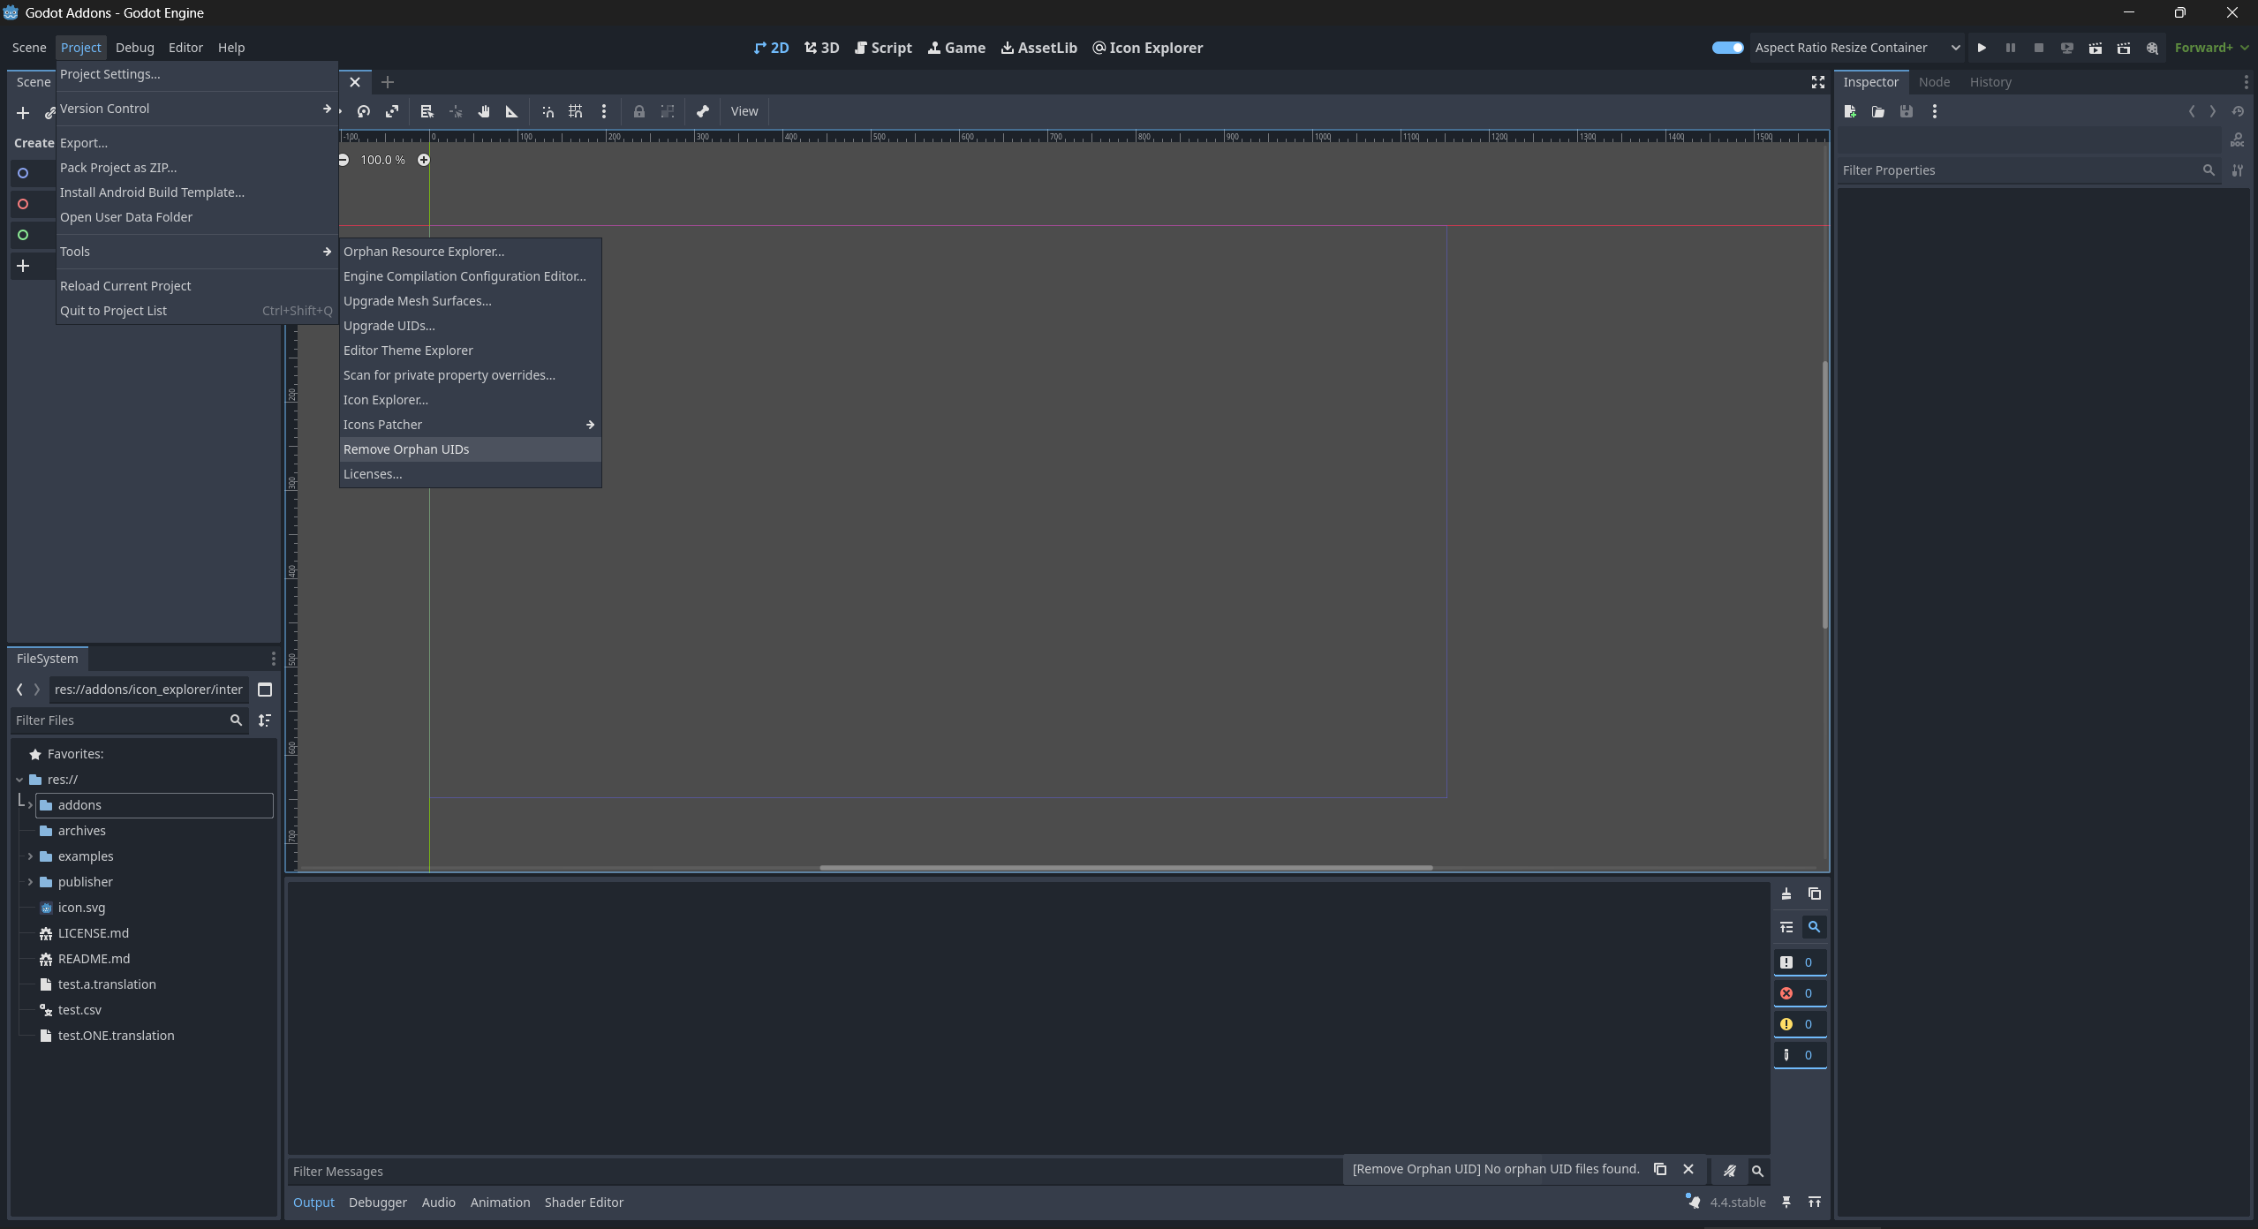The width and height of the screenshot is (2258, 1229).
Task: Select the Pan mode hand tool
Action: pos(484,111)
